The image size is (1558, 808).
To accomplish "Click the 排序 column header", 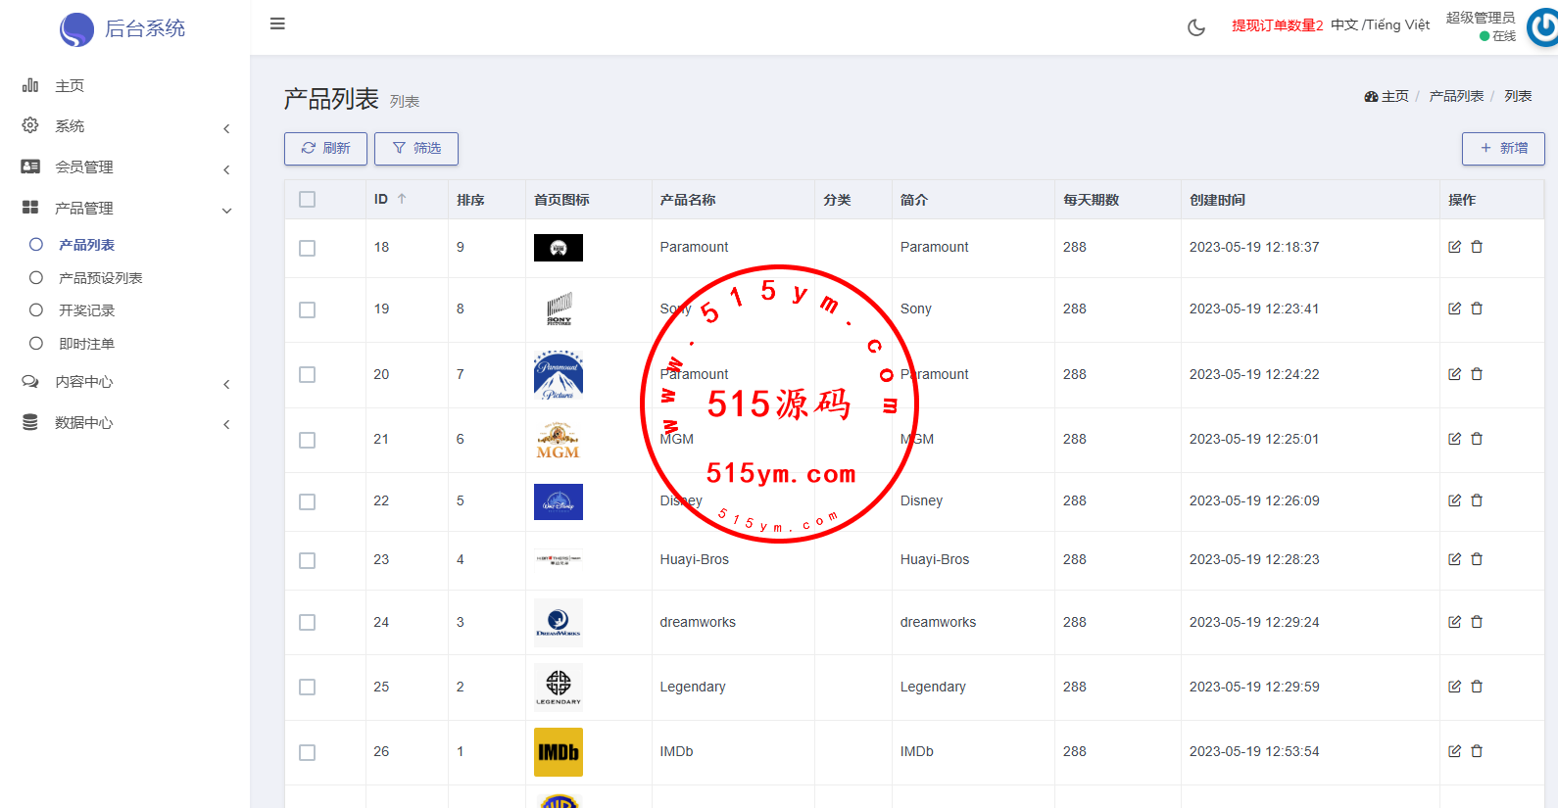I will 470,200.
